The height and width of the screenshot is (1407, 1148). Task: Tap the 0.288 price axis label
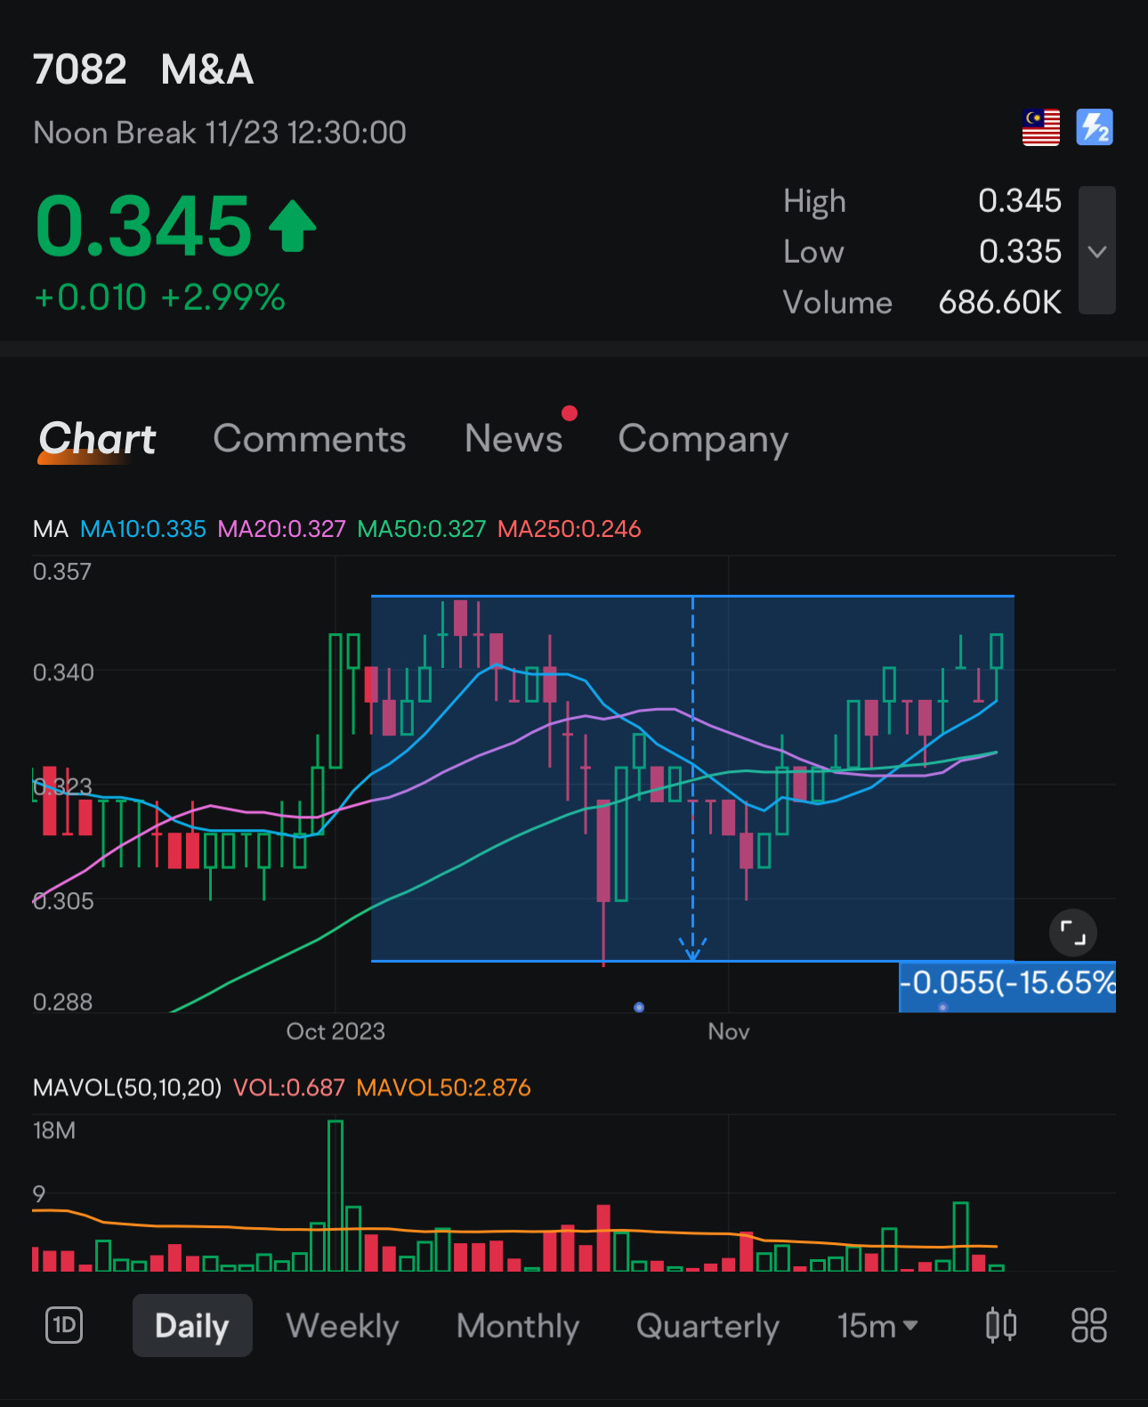click(x=62, y=1003)
